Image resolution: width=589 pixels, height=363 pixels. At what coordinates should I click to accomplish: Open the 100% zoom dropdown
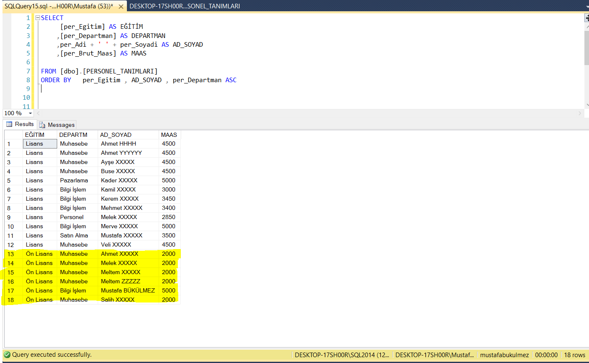17,113
